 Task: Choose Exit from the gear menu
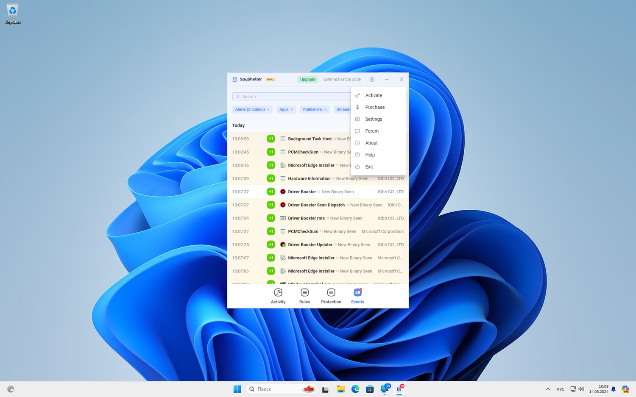pyautogui.click(x=378, y=167)
